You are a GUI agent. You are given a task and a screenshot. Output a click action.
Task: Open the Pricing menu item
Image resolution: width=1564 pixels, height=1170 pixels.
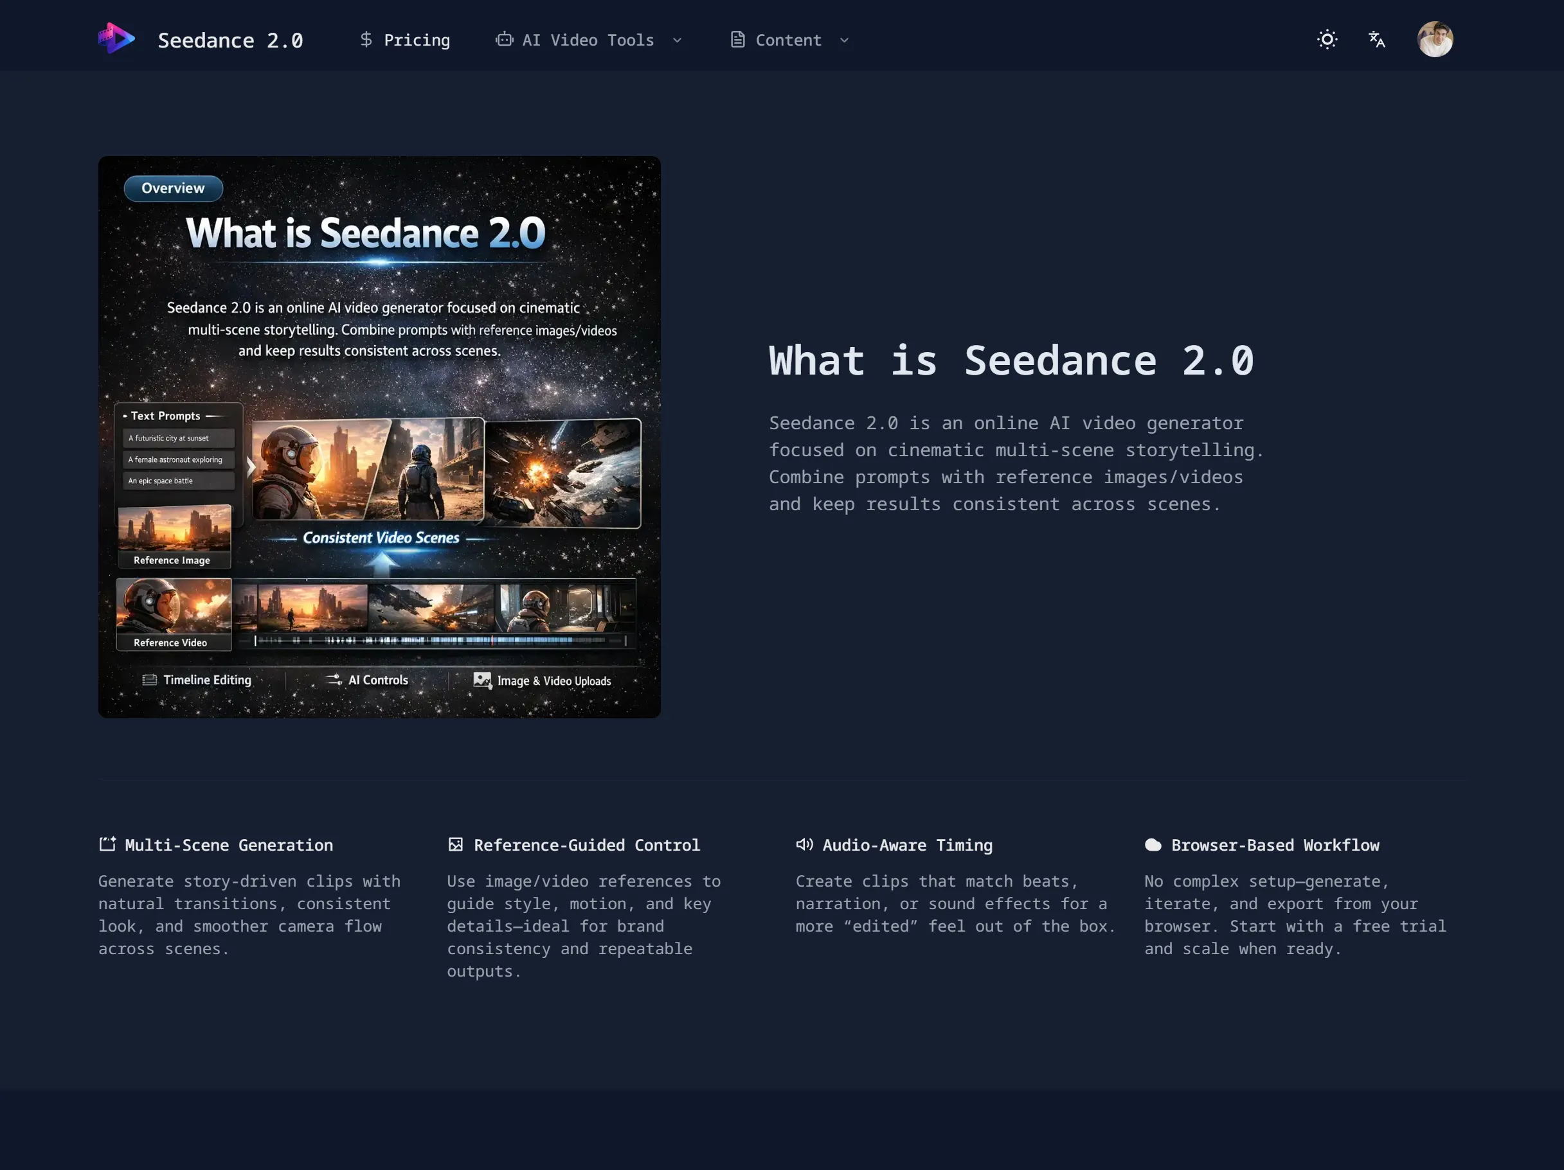pos(417,40)
